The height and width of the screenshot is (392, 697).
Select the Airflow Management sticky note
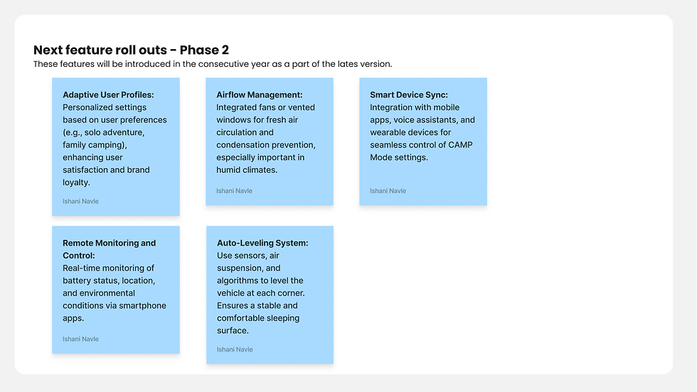point(270,142)
